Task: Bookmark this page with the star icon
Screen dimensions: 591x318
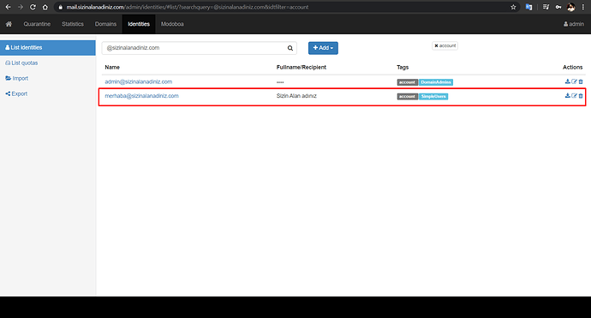Action: point(513,7)
